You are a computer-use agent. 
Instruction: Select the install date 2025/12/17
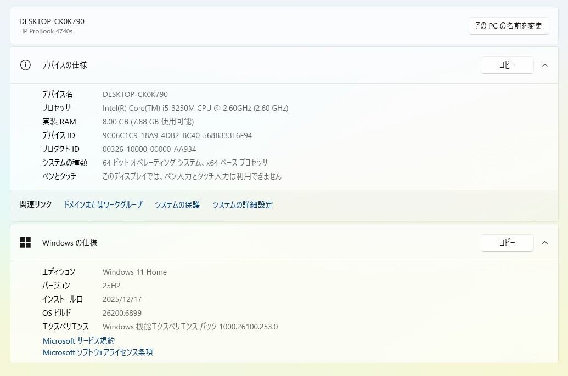click(x=122, y=300)
